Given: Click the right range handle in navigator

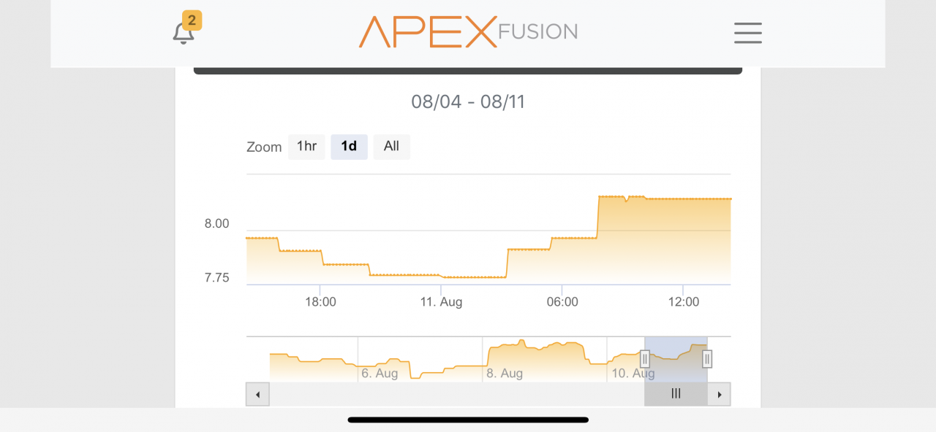Looking at the screenshot, I should point(707,359).
